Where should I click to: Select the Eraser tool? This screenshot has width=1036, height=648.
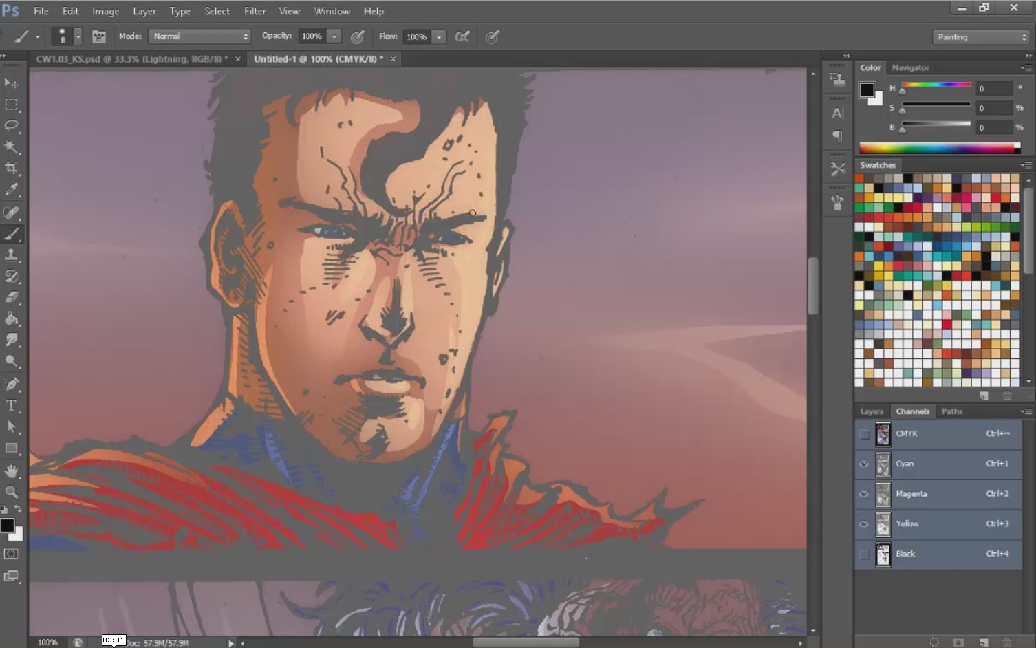tap(12, 298)
